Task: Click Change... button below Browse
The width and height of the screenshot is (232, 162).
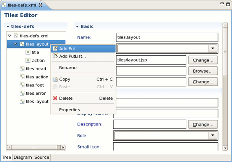Action: (x=203, y=82)
